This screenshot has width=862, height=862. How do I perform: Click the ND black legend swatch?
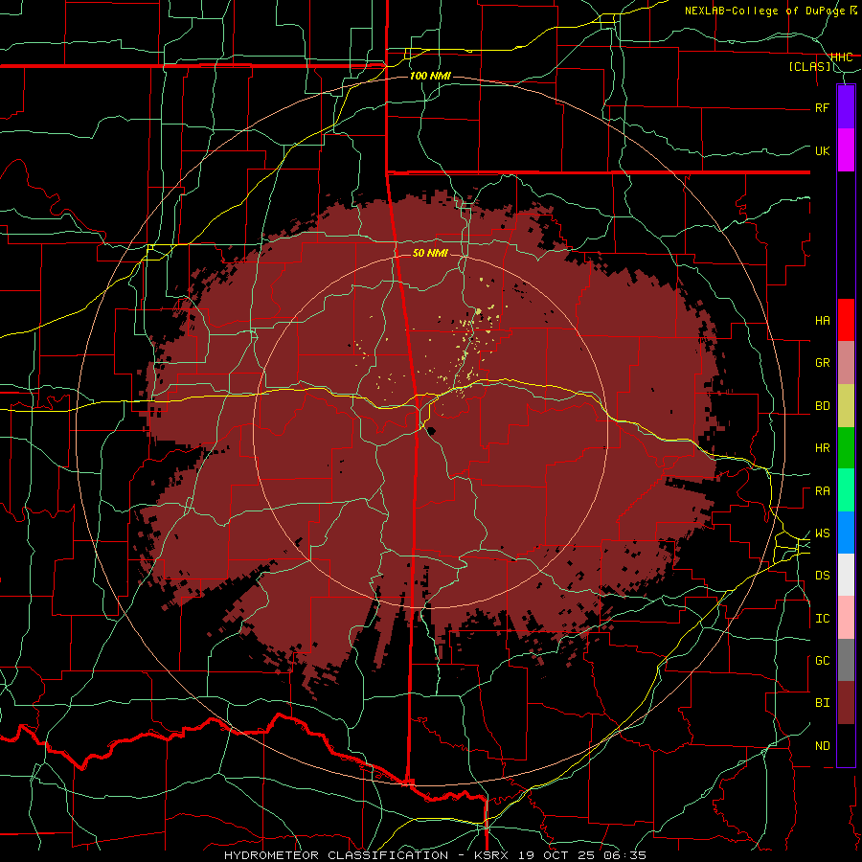tap(846, 745)
